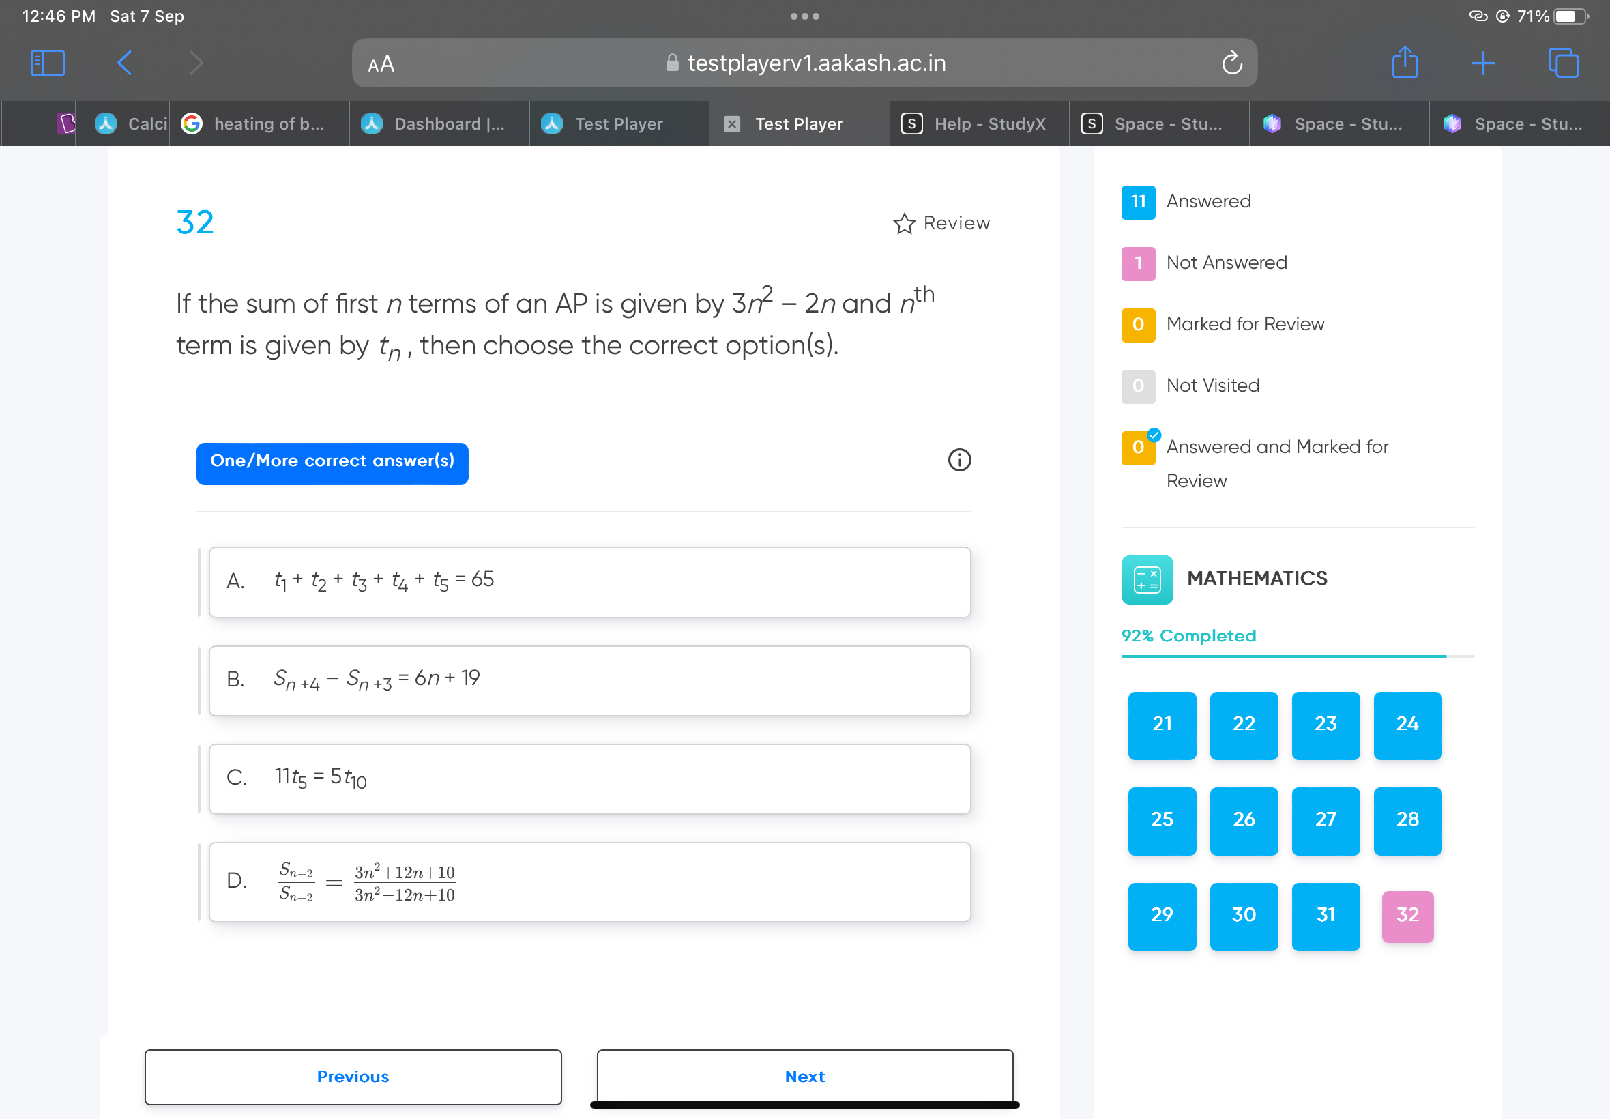Jump to question 29
1610x1119 pixels.
click(x=1161, y=916)
